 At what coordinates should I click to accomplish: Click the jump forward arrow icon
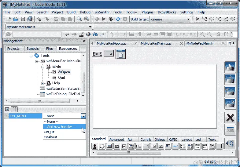[74, 34]
